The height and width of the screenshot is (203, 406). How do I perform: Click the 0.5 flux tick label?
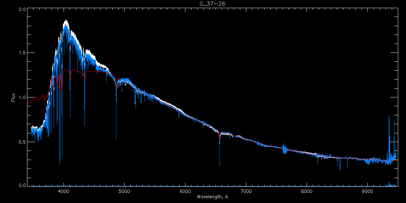pos(22,142)
